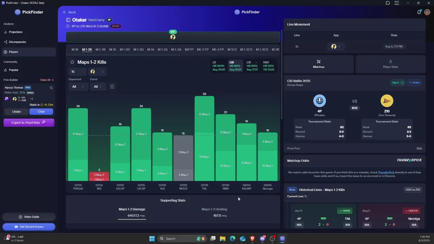Open the Opponent All dropdown
The image size is (434, 244).
click(x=78, y=86)
